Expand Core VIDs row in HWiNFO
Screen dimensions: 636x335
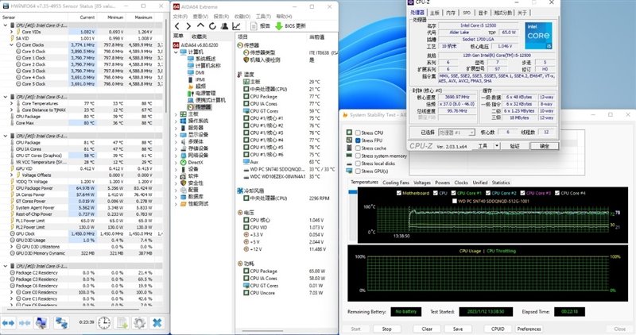pyautogui.click(x=12, y=32)
